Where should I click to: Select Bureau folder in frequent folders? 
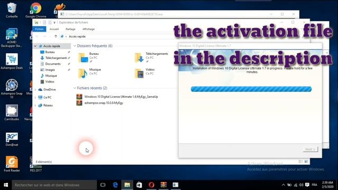click(x=88, y=58)
